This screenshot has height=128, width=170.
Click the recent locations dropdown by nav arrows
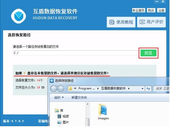[x=66, y=89]
